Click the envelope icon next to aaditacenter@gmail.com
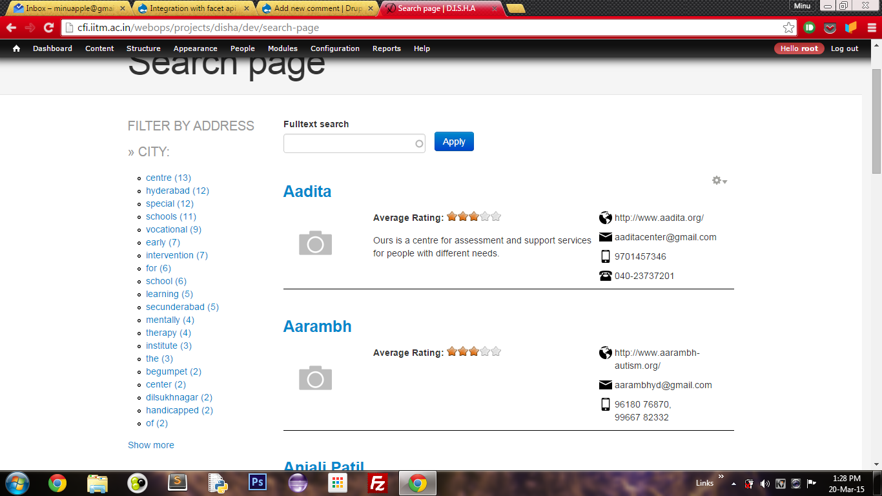Viewport: 882px width, 496px height. click(605, 237)
